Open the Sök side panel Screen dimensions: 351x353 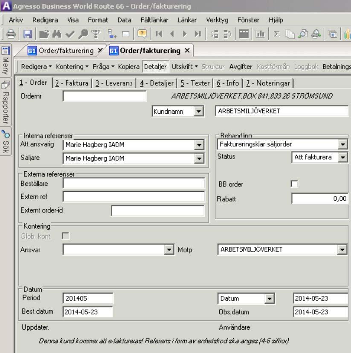6,142
